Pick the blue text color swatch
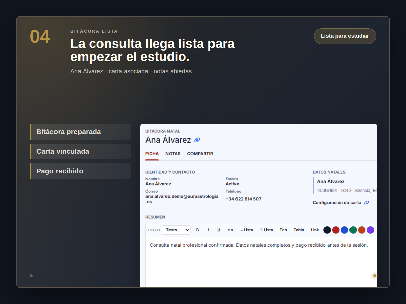 coord(344,230)
